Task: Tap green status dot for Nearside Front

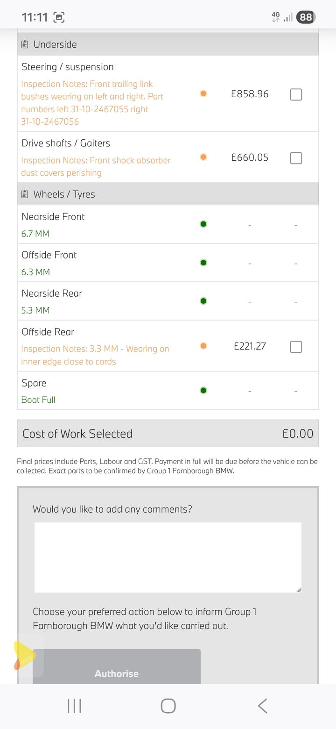Action: (203, 224)
